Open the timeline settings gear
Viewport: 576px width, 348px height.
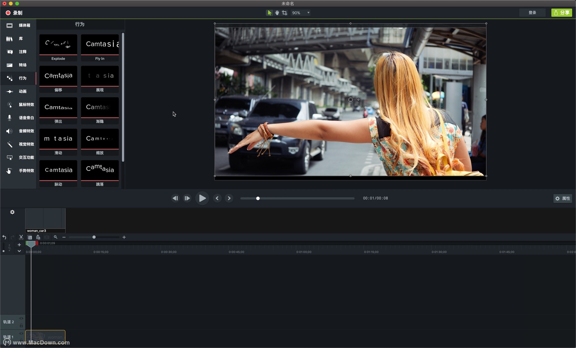(12, 212)
